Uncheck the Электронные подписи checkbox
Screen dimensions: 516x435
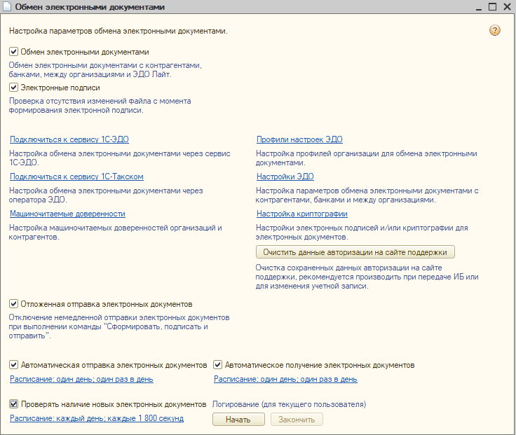point(14,88)
